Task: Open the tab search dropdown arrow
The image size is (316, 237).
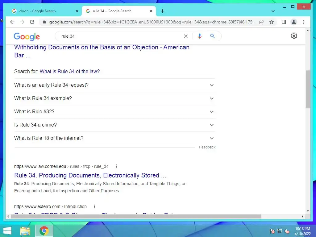Action: click(x=273, y=11)
